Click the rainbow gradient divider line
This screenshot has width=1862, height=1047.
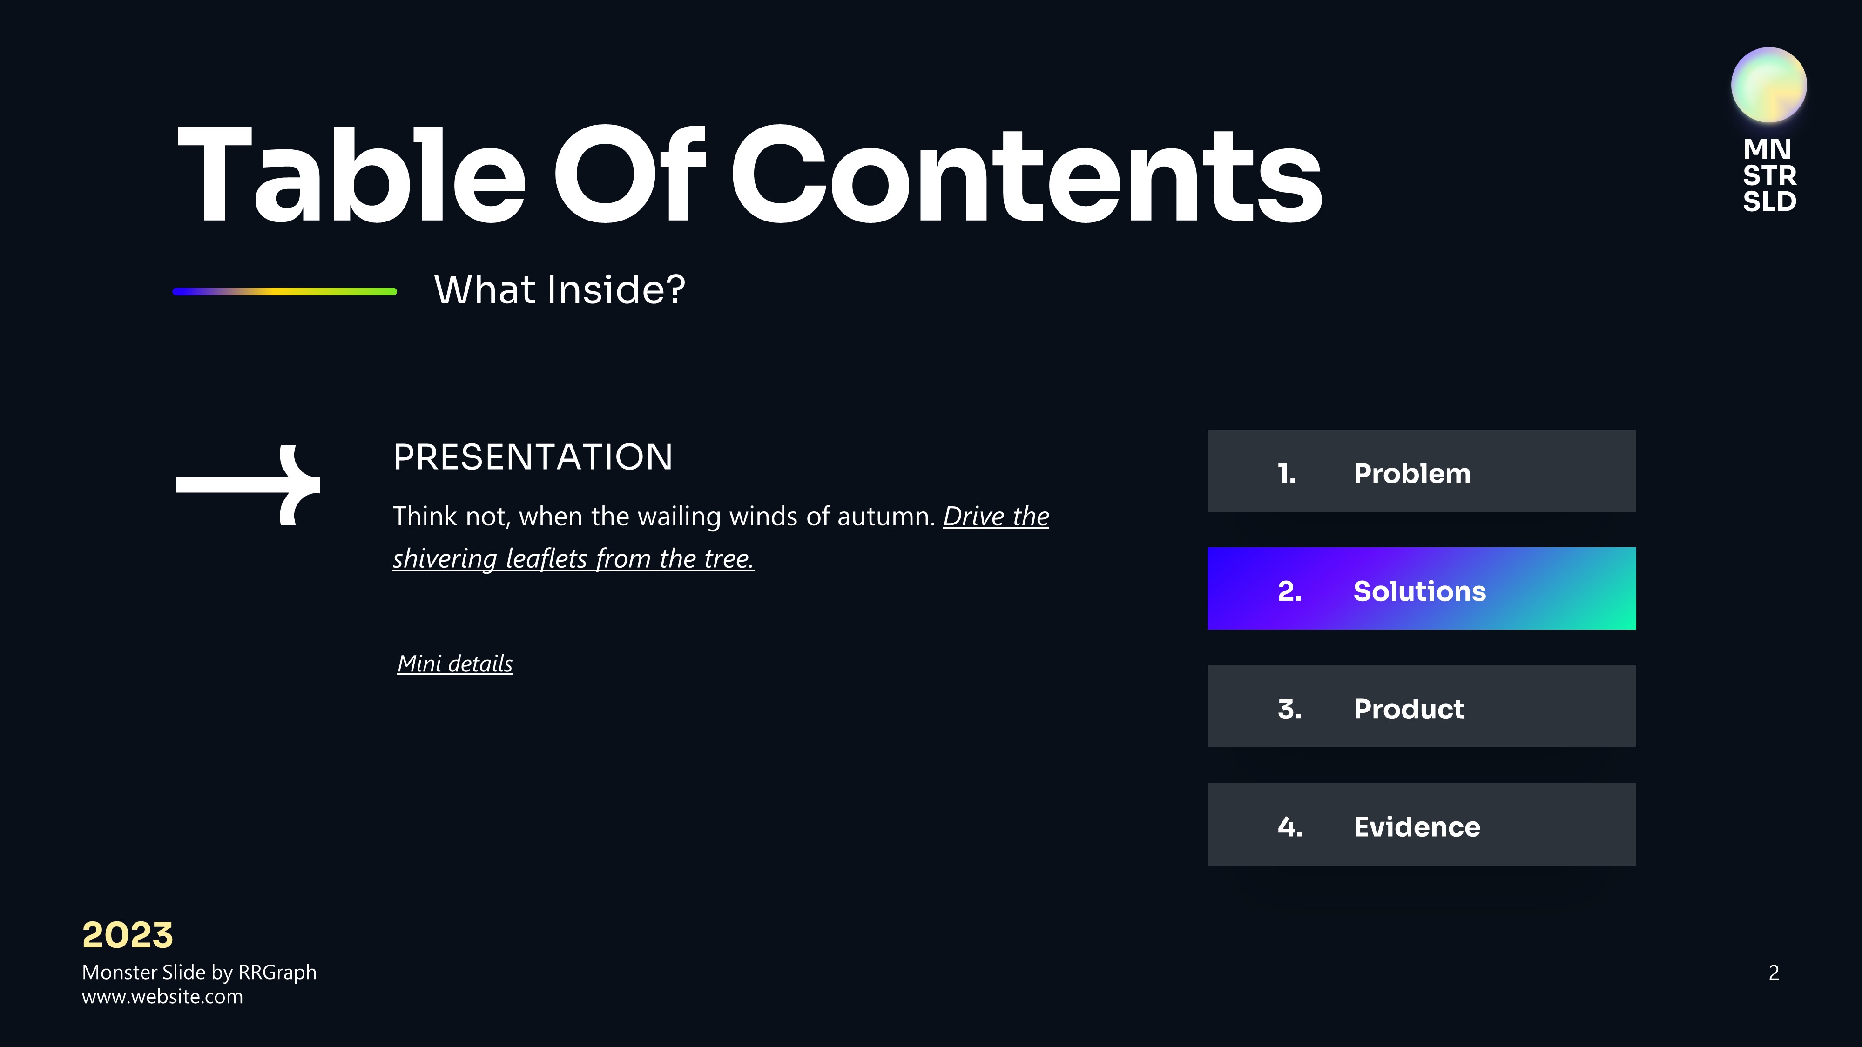pos(285,292)
